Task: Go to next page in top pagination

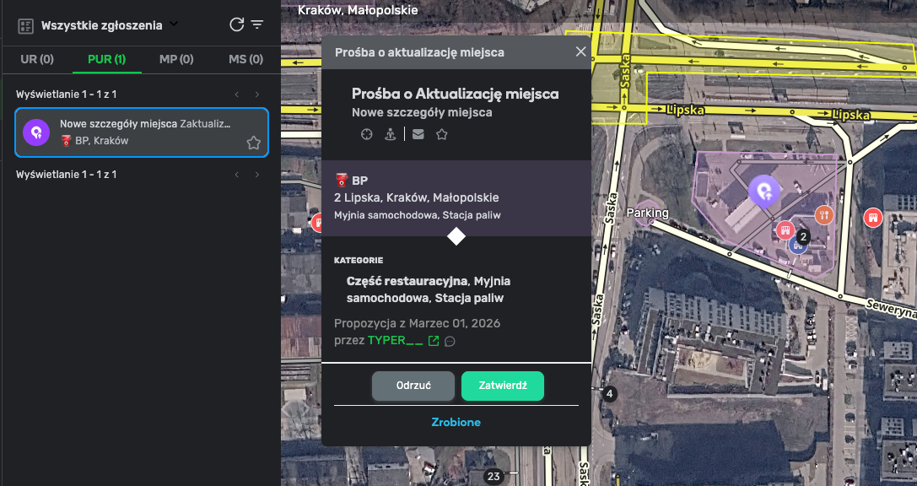Action: tap(257, 94)
